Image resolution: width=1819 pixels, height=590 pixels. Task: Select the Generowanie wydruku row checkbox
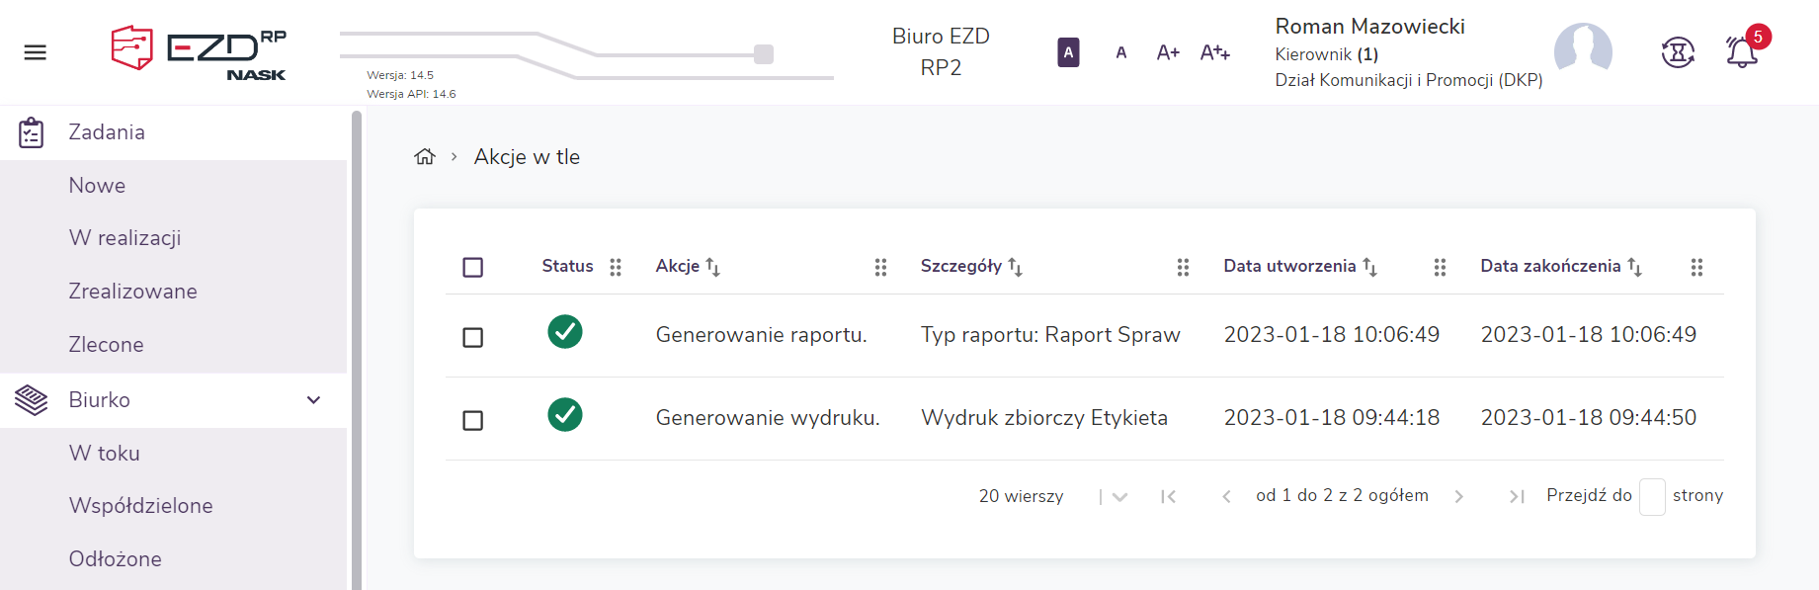click(x=473, y=420)
